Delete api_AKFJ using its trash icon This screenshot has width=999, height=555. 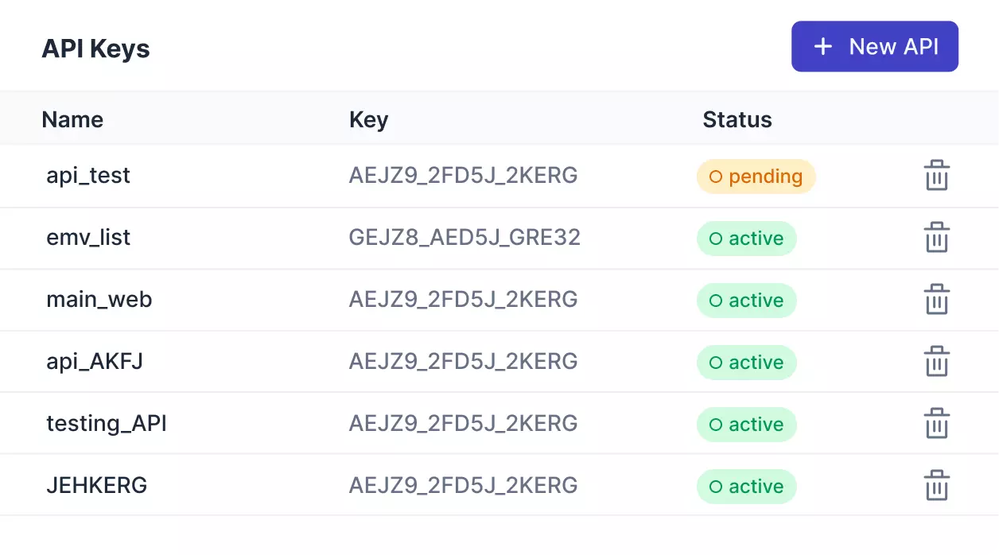[936, 362]
